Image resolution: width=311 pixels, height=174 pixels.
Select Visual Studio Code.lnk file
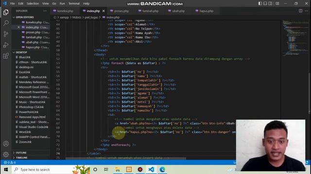pyautogui.click(x=34, y=127)
